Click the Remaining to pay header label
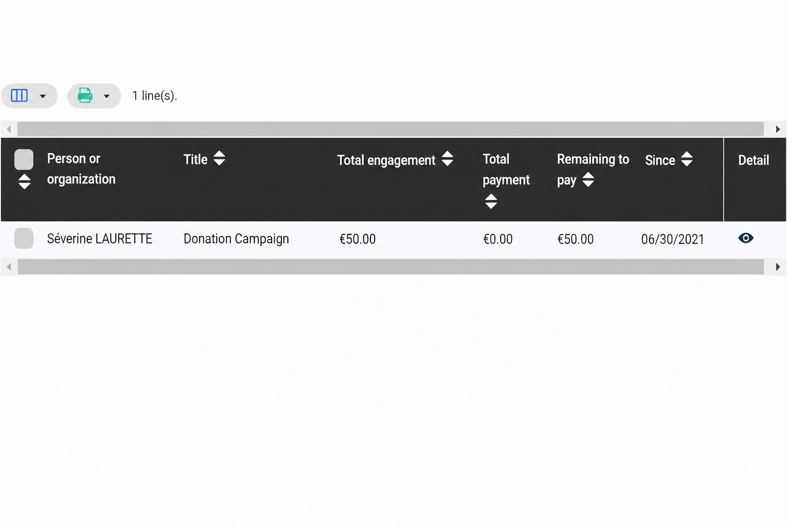787x525 pixels. click(593, 170)
